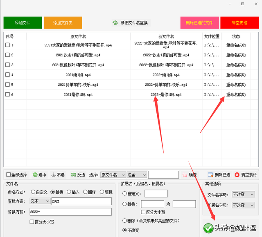Viewport: 262px width, 237px height.
Task: Click the large green checkmark execute icon
Action: pos(208,228)
